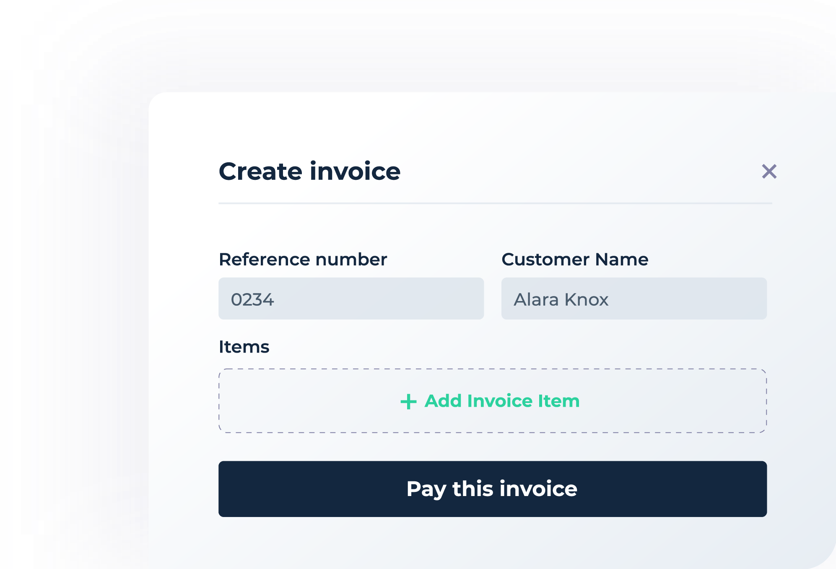
Task: Click the Reference number input field
Action: tap(351, 299)
